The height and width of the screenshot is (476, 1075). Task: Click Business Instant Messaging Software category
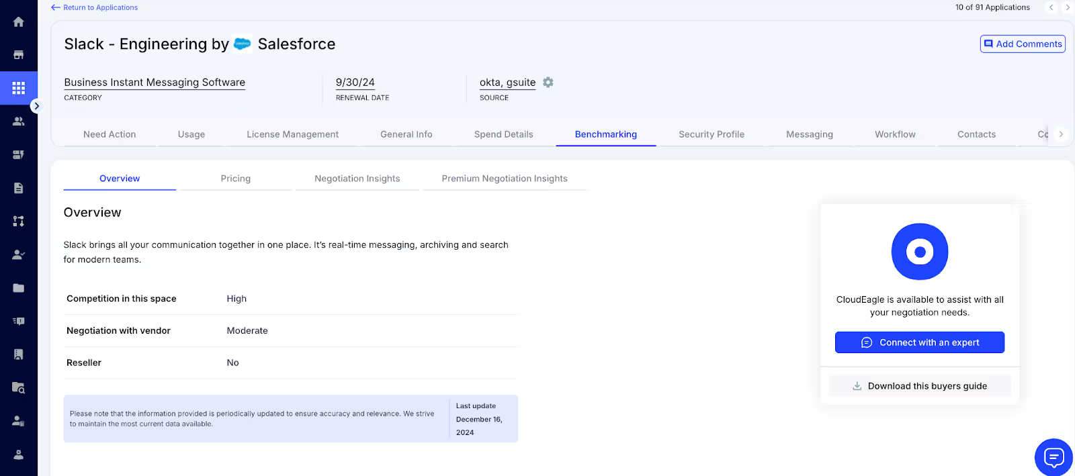click(x=155, y=82)
